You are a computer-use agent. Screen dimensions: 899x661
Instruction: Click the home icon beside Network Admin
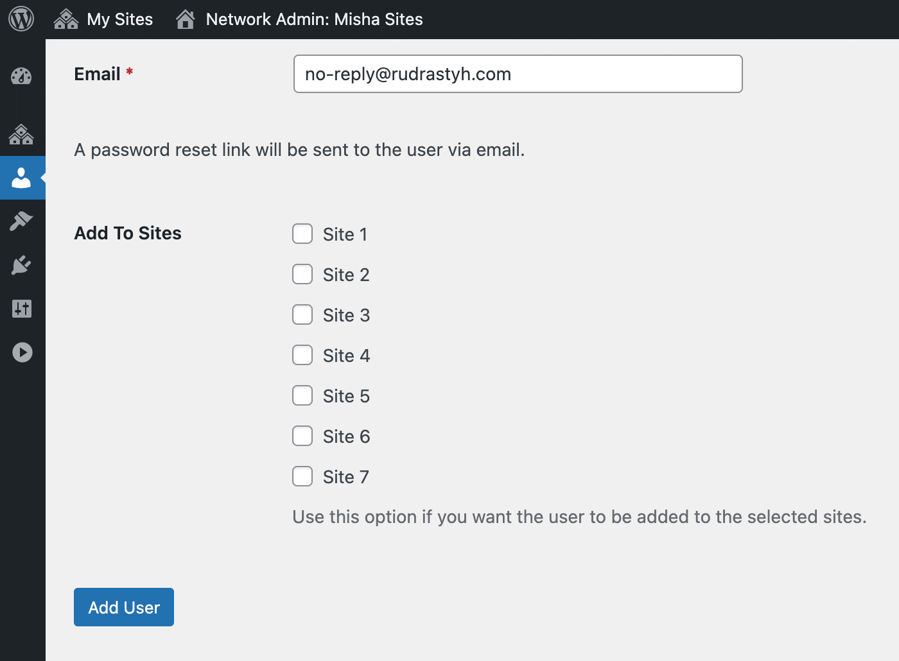(x=186, y=19)
